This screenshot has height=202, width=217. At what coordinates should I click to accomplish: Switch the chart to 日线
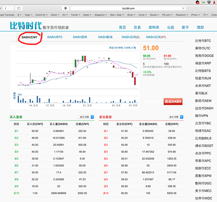[x=134, y=48]
